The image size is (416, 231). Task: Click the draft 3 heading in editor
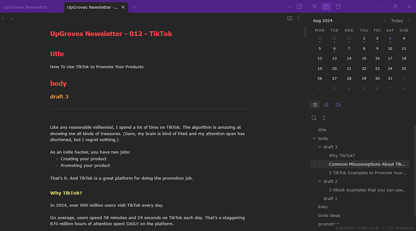click(59, 97)
